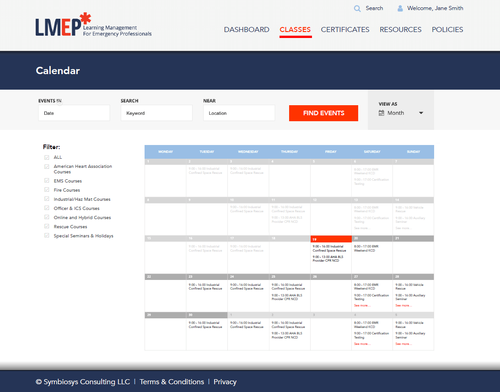Toggle the Fire Courses checkbox
The width and height of the screenshot is (500, 392).
pos(47,190)
